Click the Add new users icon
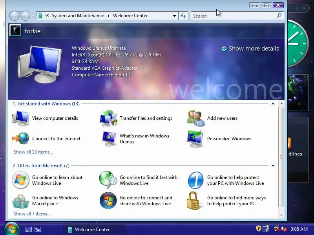314x235 pixels. (195, 118)
